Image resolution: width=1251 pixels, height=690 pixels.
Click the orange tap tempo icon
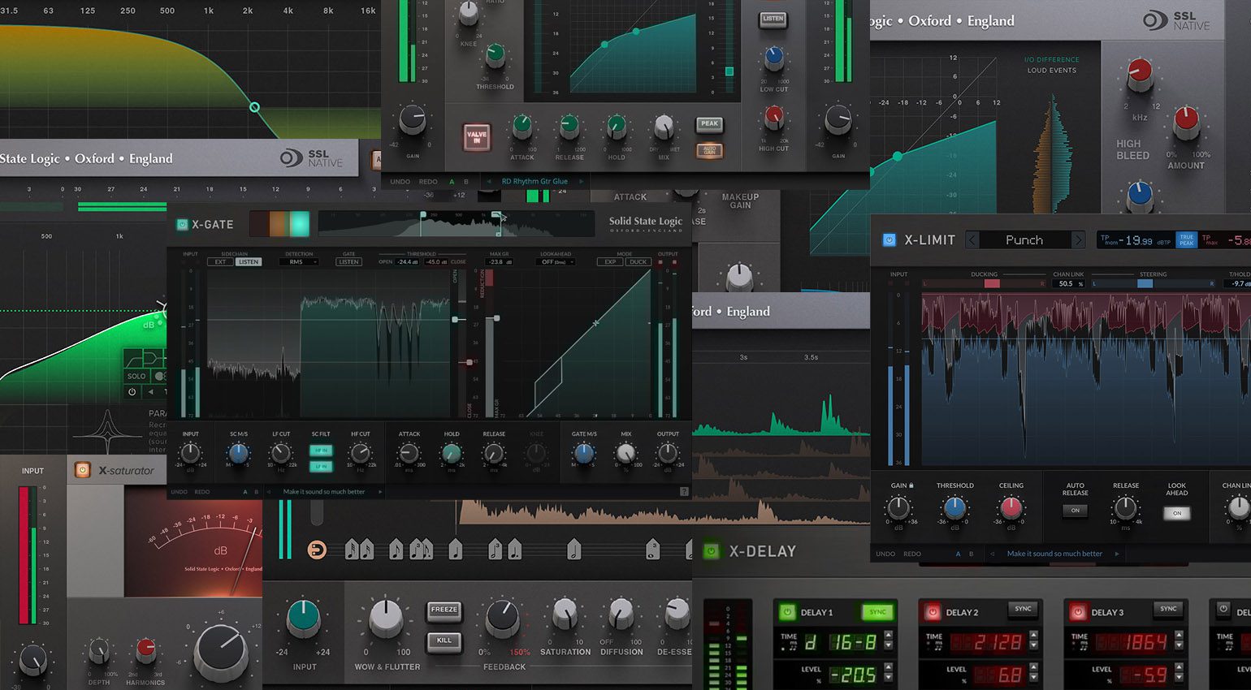coord(317,550)
